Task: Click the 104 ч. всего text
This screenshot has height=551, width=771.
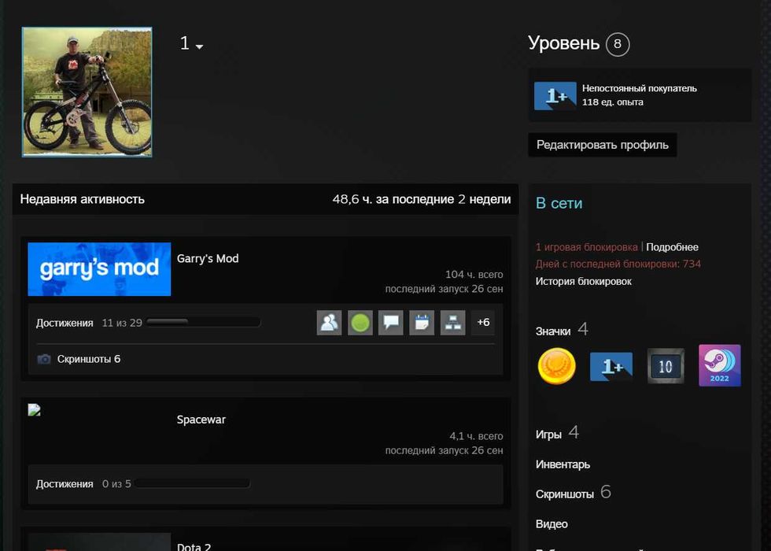Action: 474,275
